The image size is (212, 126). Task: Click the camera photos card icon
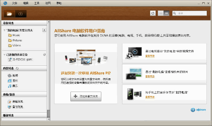tap(134, 74)
